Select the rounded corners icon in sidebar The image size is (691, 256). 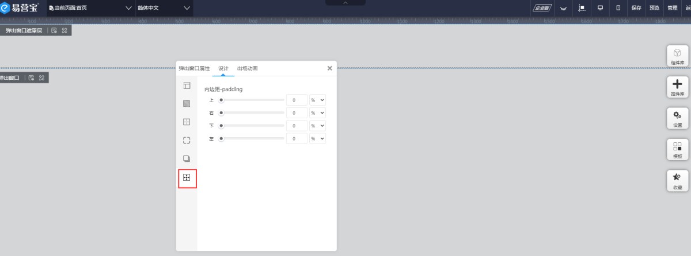click(x=187, y=140)
